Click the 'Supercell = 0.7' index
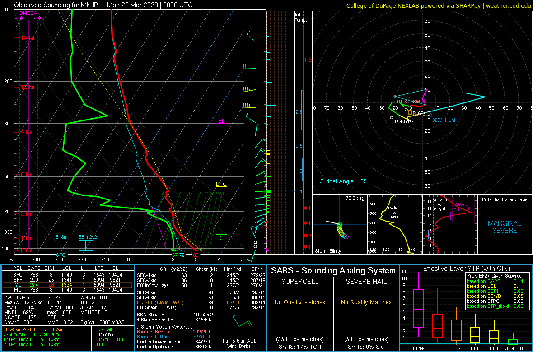The width and height of the screenshot is (533, 352). pos(109,330)
